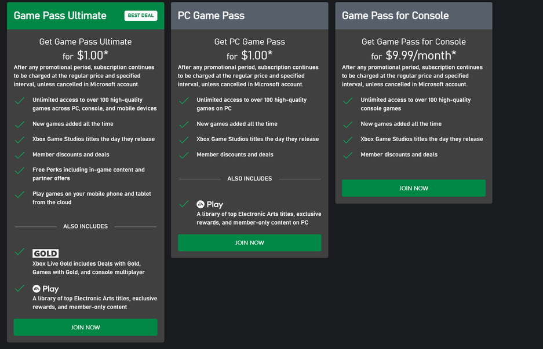543x349 pixels.
Task: Join Game Pass for Console plan
Action: (413, 188)
